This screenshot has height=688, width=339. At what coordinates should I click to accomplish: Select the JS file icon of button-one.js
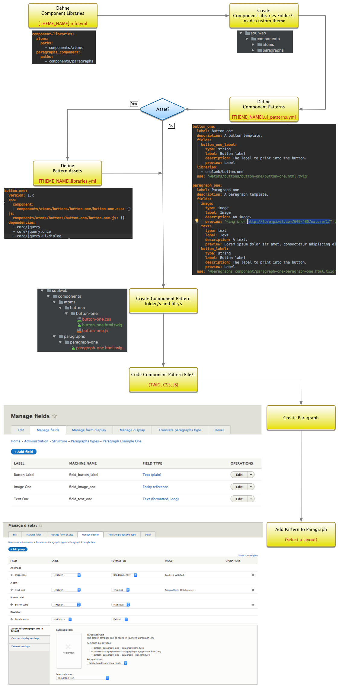(79, 331)
